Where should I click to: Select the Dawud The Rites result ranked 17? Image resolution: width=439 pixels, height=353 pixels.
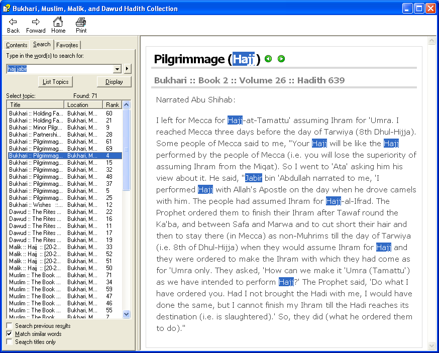click(x=65, y=233)
